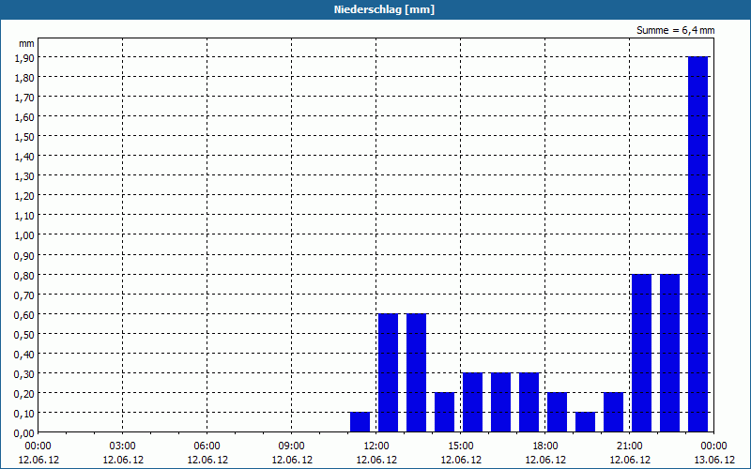Click the 0,60 y-axis value
Screen dimensions: 751x469
tap(24, 315)
